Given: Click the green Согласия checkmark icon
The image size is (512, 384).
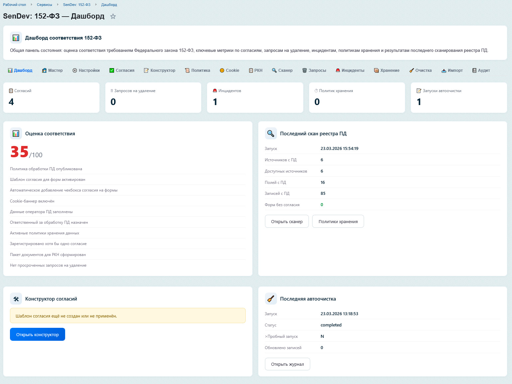Looking at the screenshot, I should point(112,70).
